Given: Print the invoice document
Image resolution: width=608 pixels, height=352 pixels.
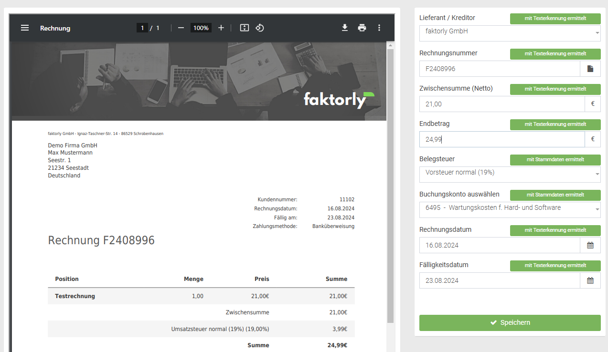Looking at the screenshot, I should point(362,28).
